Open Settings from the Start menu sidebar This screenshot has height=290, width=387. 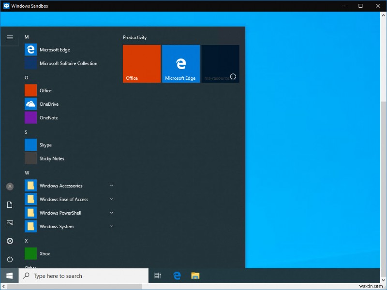coord(9,241)
